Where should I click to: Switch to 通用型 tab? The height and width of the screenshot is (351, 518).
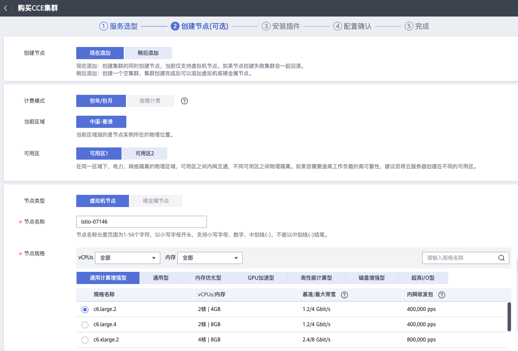(161, 278)
